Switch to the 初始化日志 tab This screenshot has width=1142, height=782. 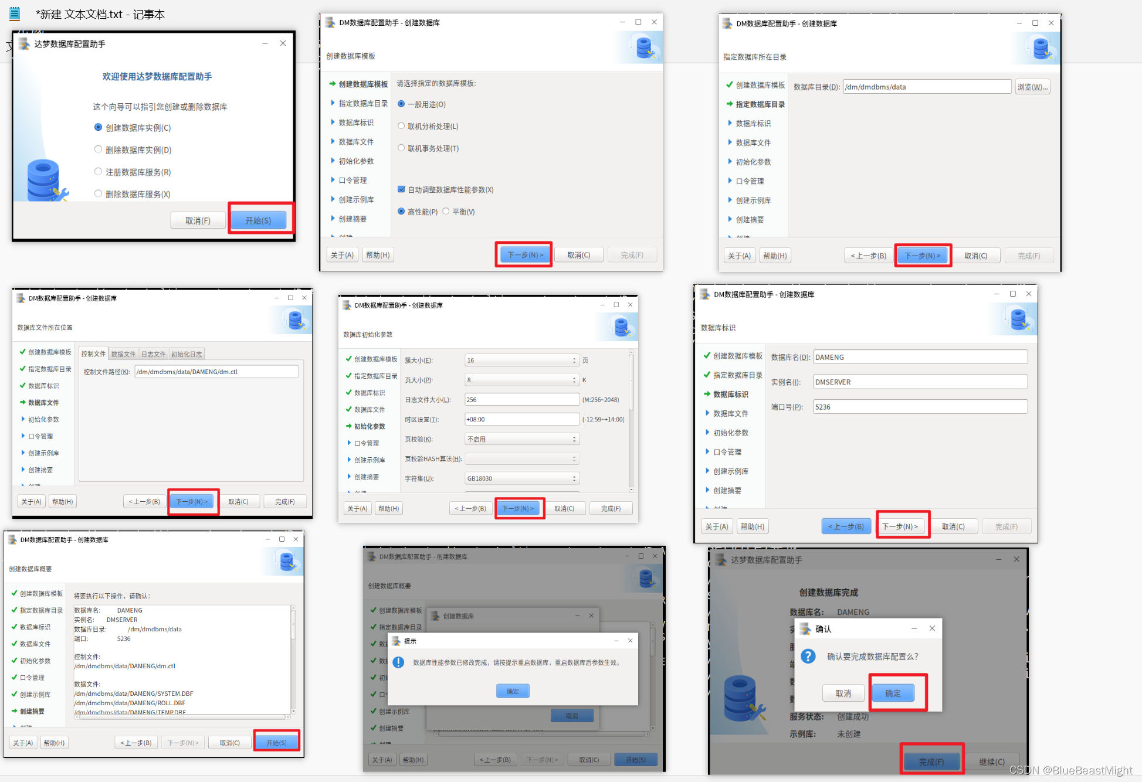pyautogui.click(x=187, y=354)
